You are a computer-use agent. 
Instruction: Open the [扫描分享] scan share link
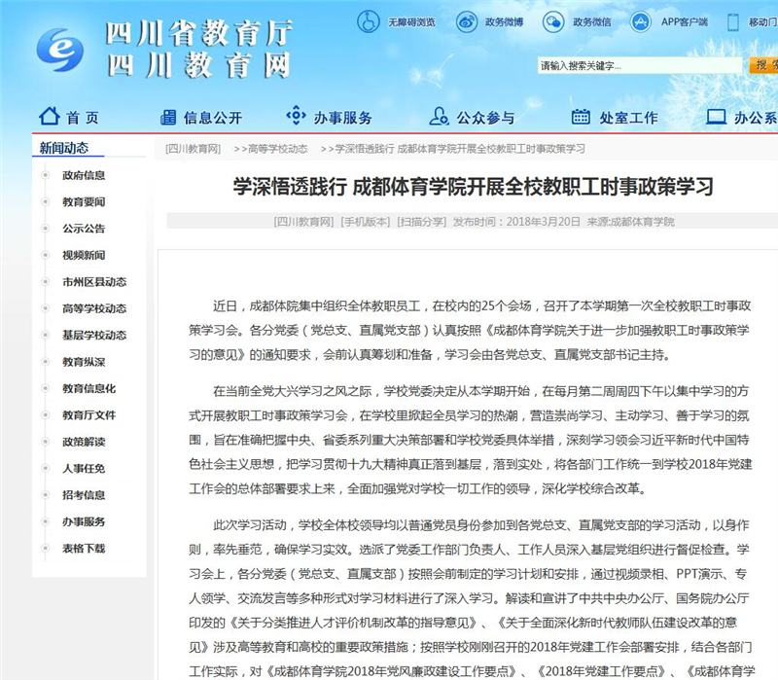pos(422,222)
